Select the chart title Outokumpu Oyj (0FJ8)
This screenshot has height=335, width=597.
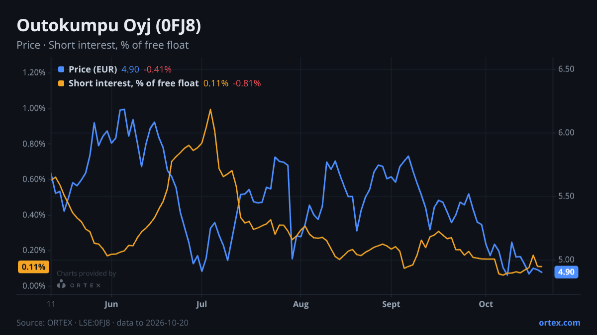pos(109,26)
